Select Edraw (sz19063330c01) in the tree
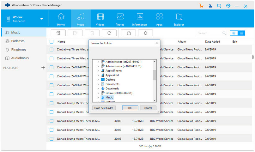The height and width of the screenshot is (152, 255). (x=119, y=93)
